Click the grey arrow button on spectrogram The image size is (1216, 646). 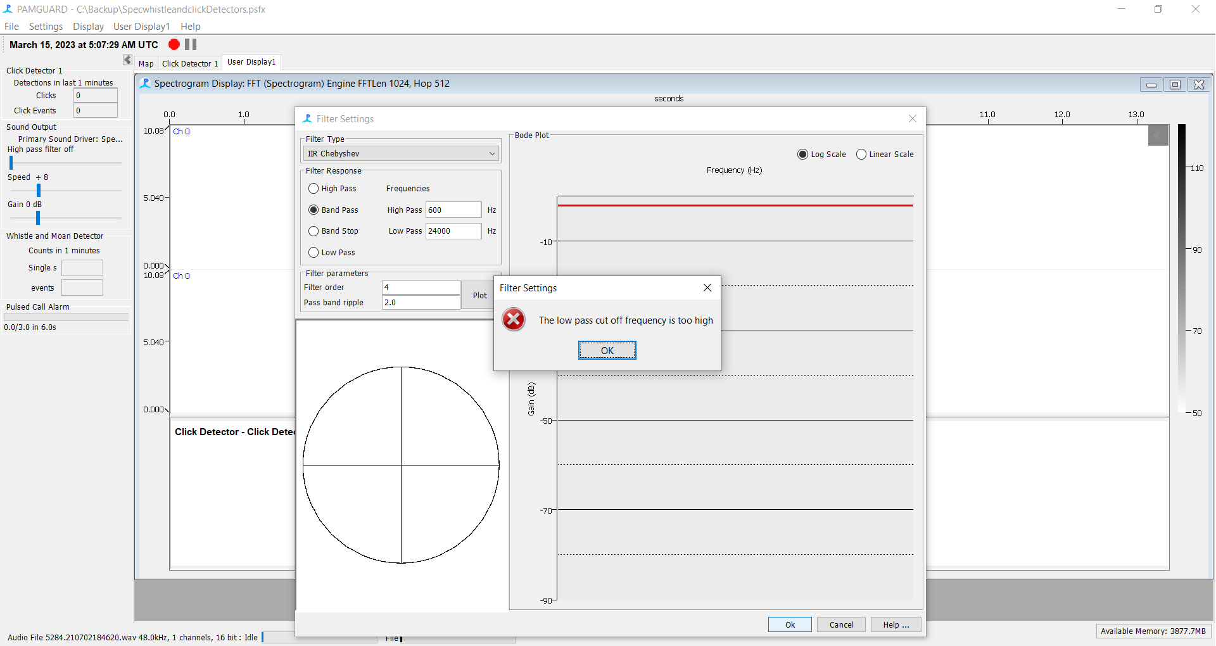click(1158, 135)
